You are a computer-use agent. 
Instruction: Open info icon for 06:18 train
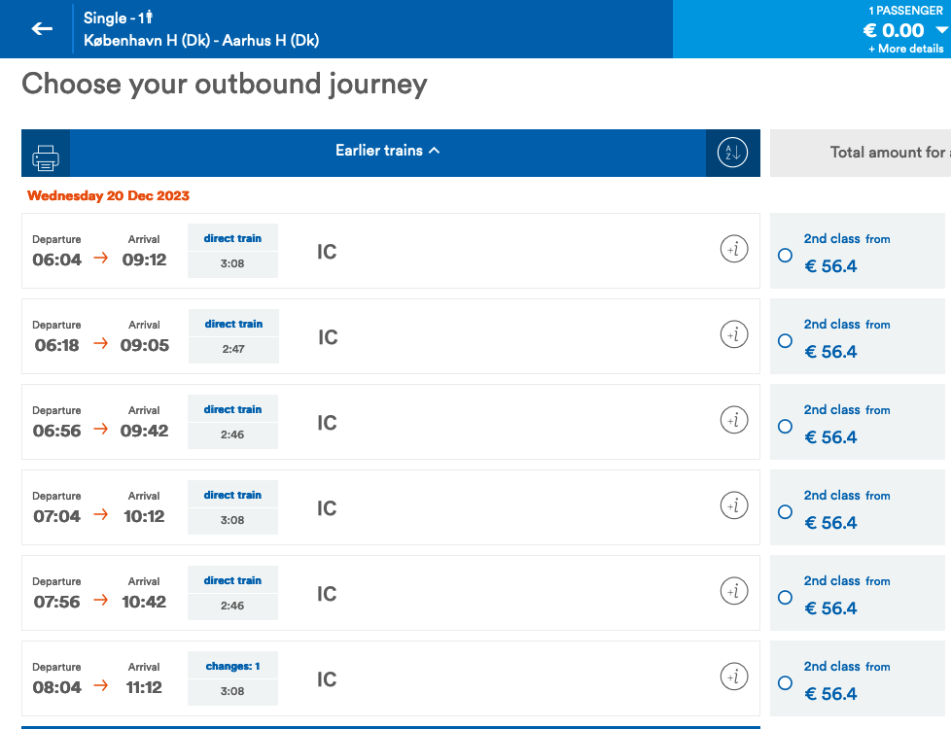(x=734, y=335)
